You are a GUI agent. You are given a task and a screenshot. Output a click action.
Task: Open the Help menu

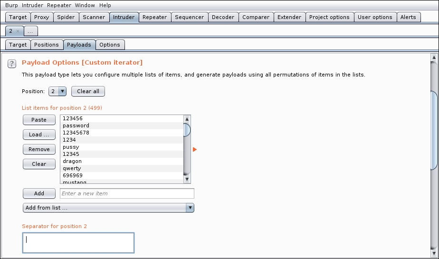point(105,5)
